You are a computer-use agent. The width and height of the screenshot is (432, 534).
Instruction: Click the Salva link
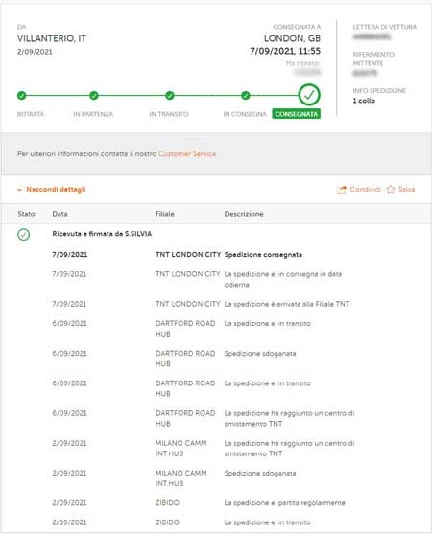coord(406,190)
